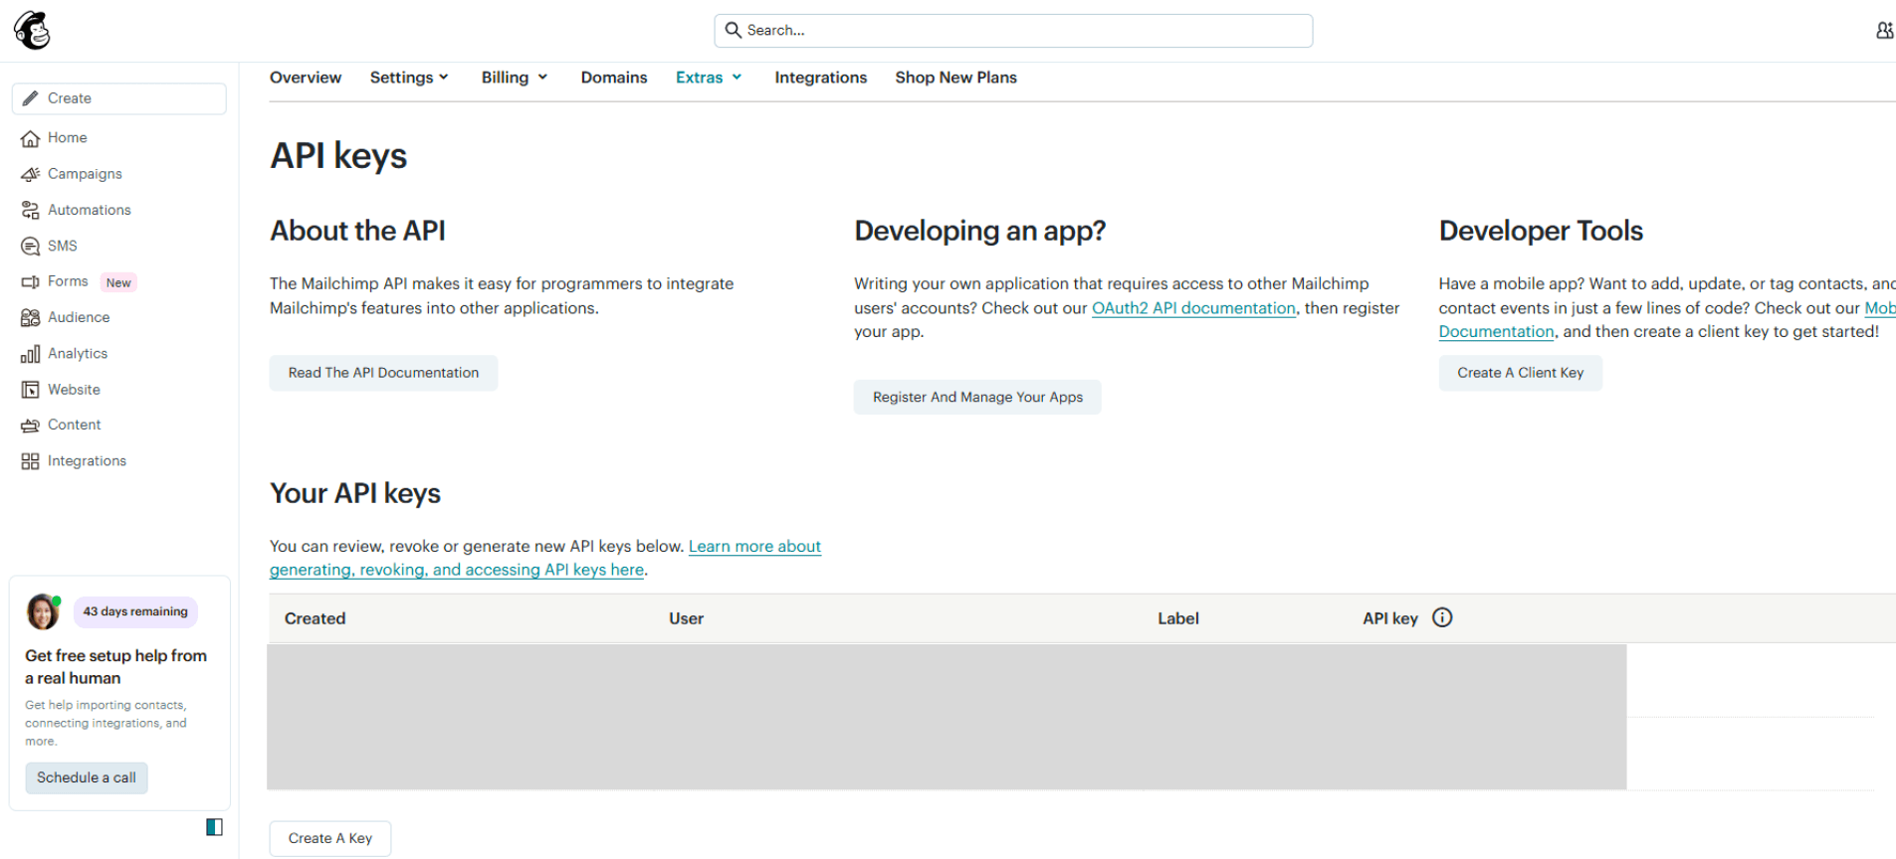Click the pencil icon beside Create

click(x=31, y=98)
